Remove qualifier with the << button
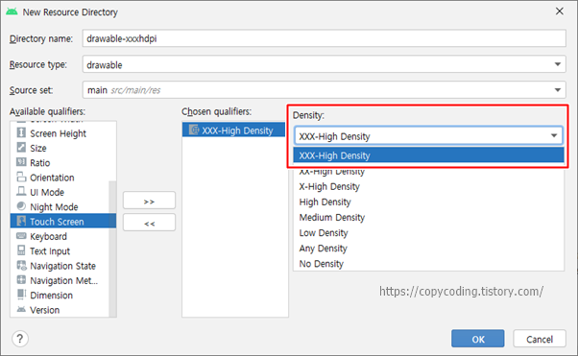 pos(149,223)
